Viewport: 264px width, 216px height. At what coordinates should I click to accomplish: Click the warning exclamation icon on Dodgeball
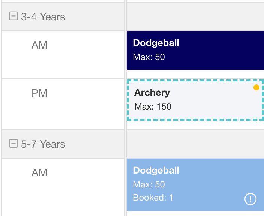(250, 199)
